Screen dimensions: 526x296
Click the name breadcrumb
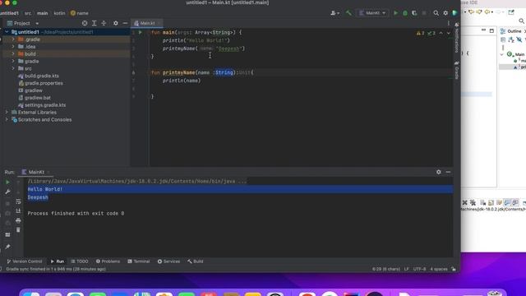[80, 13]
